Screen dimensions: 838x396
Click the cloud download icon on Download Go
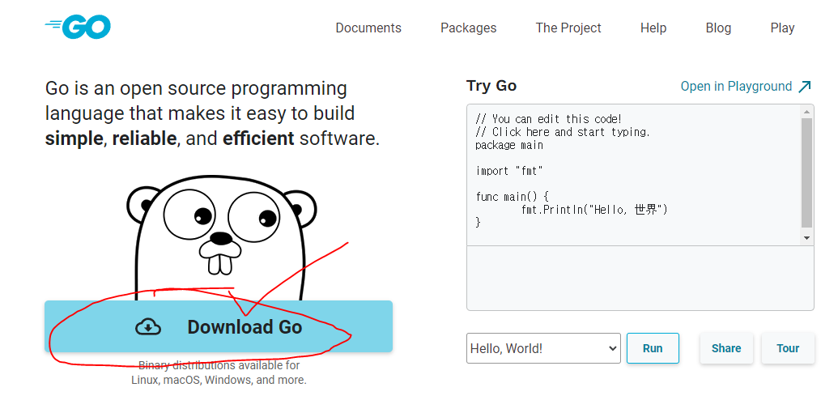click(148, 326)
